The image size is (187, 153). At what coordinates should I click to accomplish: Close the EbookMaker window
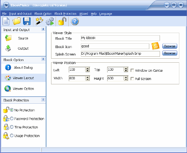coord(181,5)
